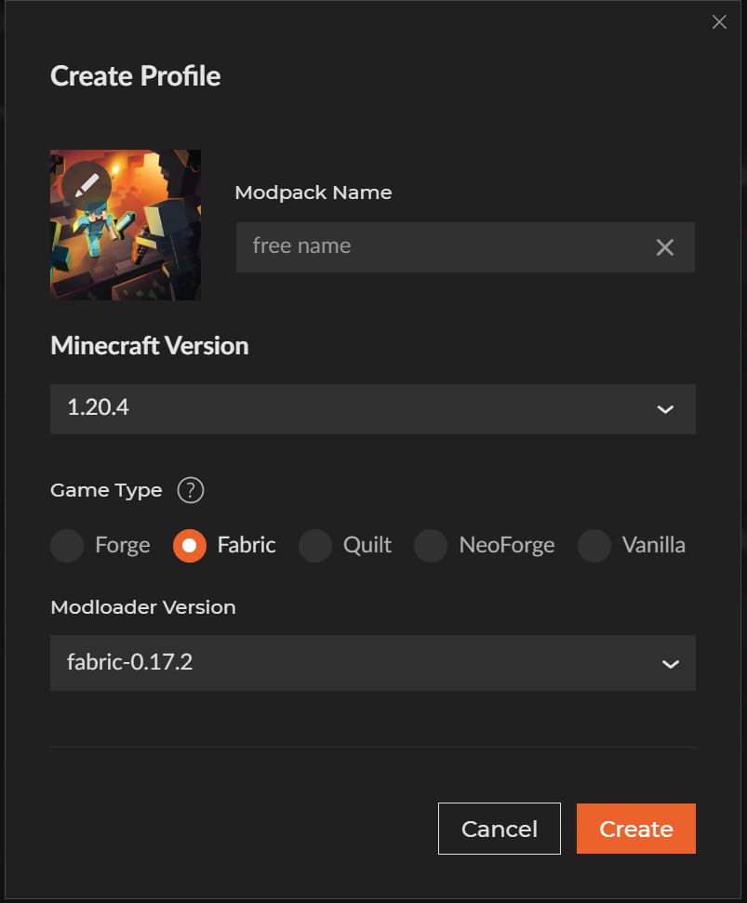Select the NeoForge game type

pyautogui.click(x=431, y=545)
